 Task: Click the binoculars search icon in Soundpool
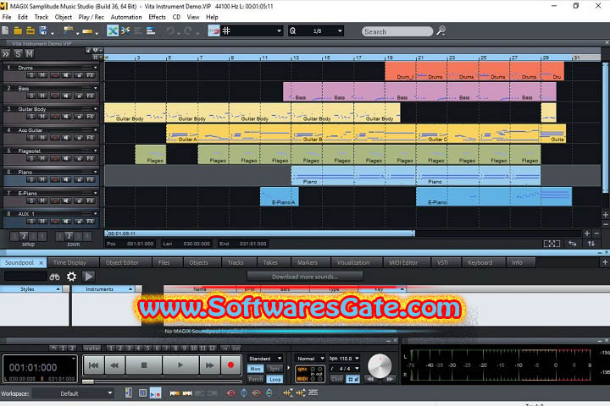(54, 277)
